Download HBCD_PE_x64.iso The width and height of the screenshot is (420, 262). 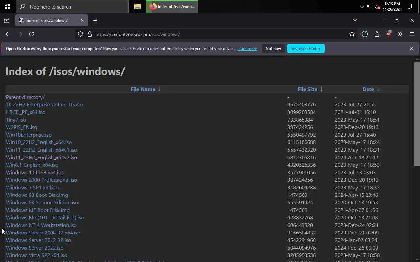(x=26, y=112)
